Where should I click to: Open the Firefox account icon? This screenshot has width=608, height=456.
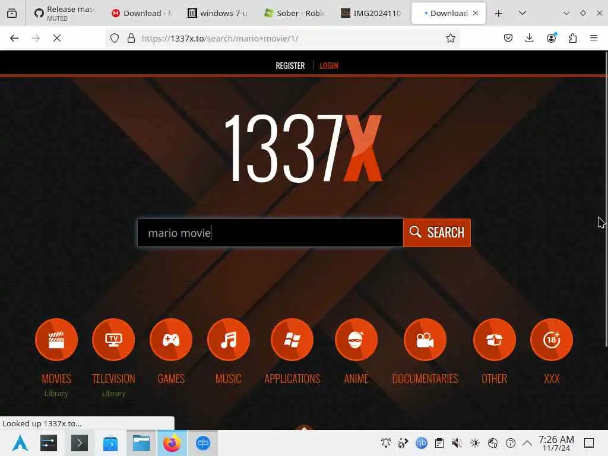click(x=551, y=38)
